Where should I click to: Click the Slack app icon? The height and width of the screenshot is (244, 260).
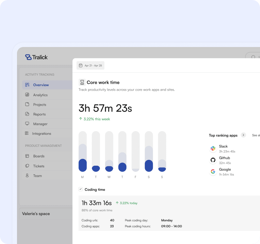pyautogui.click(x=213, y=148)
